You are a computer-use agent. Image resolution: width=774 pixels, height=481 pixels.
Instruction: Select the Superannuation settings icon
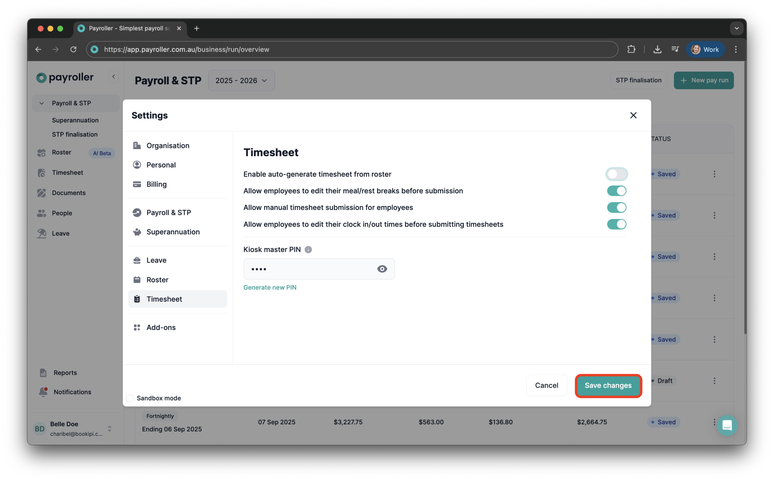(x=137, y=232)
